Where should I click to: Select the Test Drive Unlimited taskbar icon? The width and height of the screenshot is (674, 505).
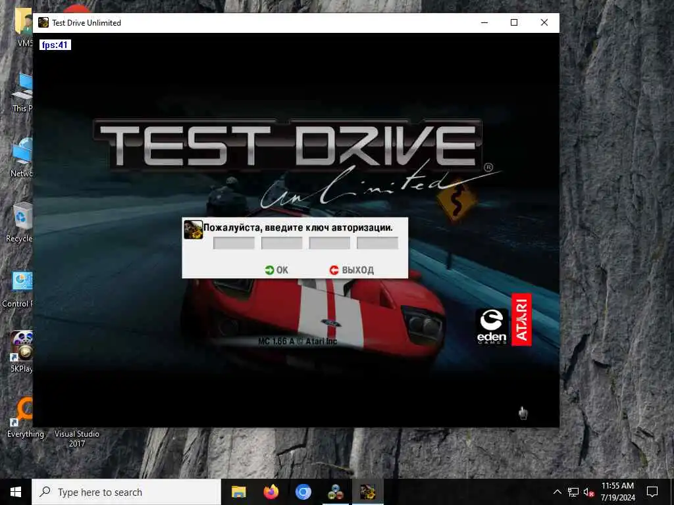[367, 492]
